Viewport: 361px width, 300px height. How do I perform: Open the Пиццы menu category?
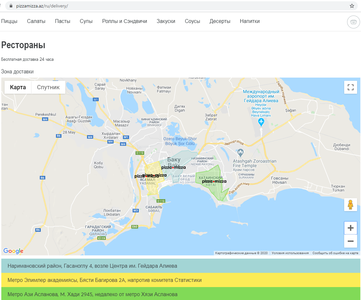(9, 21)
